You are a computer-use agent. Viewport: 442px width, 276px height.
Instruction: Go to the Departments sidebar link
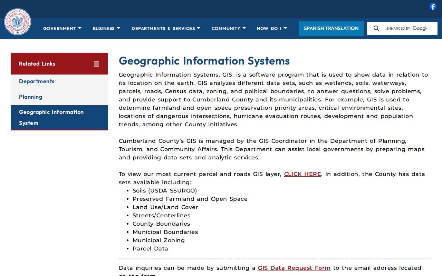(37, 81)
